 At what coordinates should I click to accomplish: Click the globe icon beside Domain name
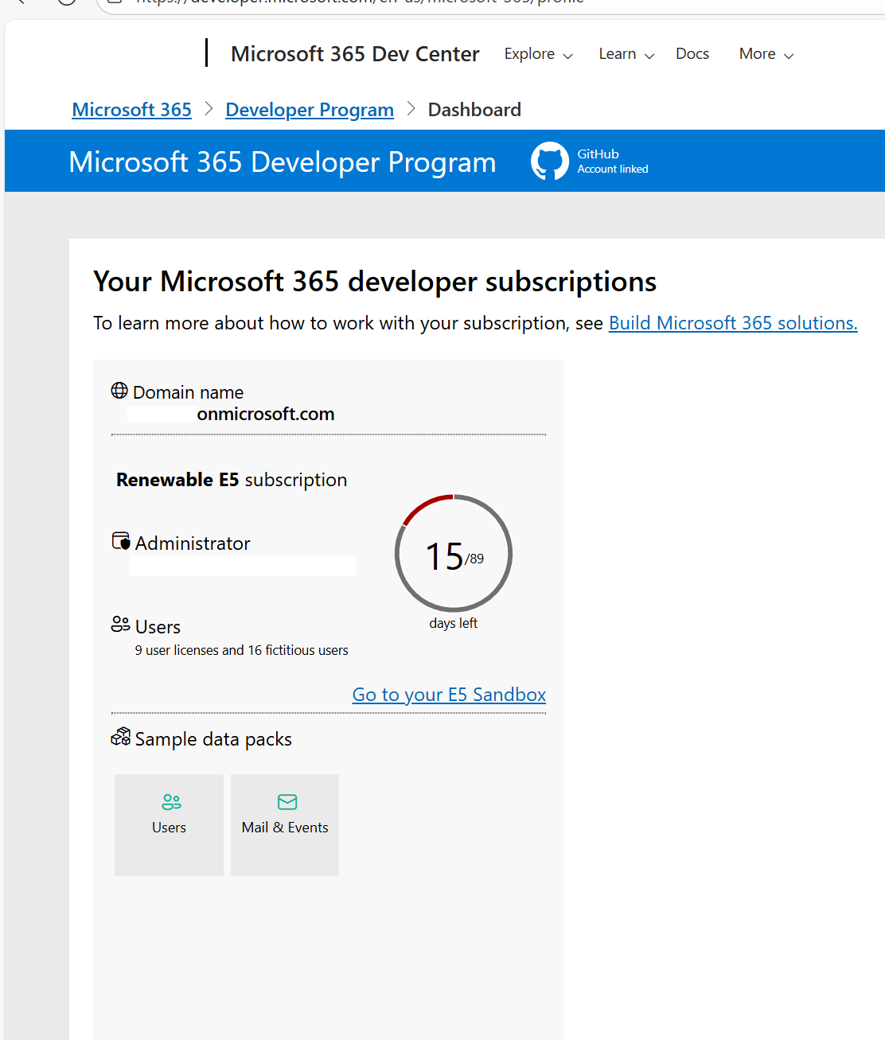(119, 391)
